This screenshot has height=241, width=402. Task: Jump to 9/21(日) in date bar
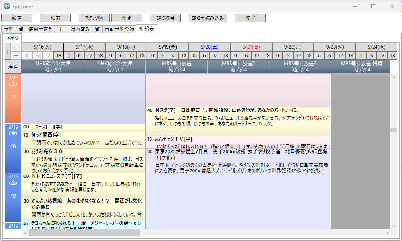pos(251,47)
